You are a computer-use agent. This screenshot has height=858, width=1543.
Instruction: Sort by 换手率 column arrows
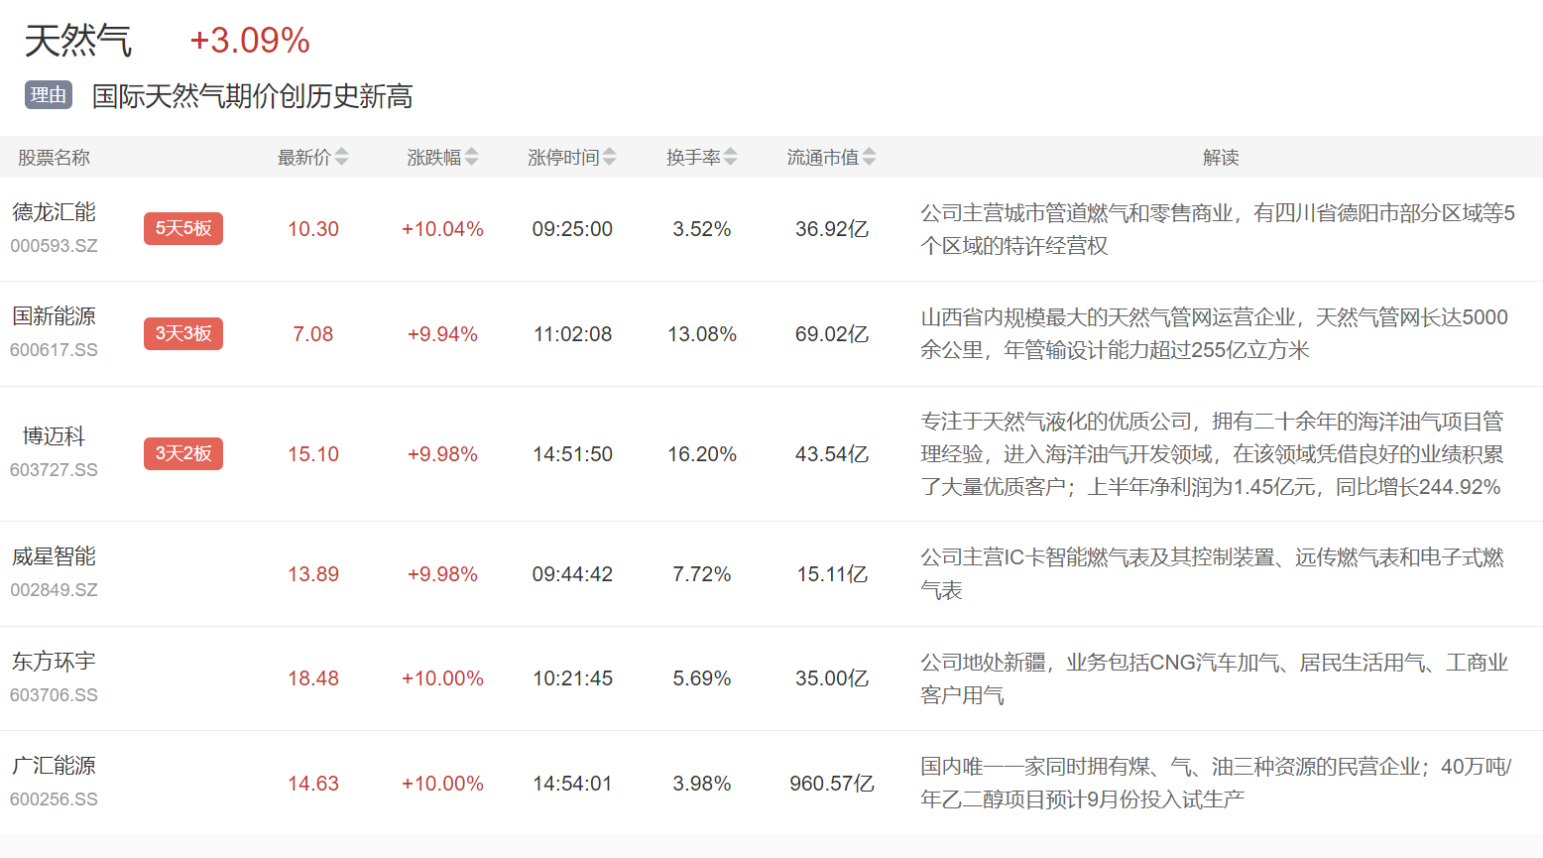(x=730, y=157)
